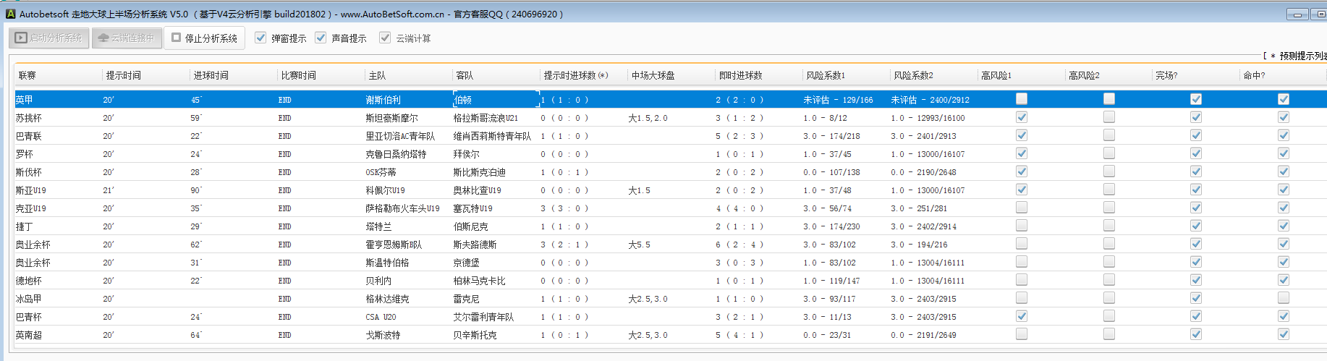Viewport: 1327px width, 361px height.
Task: Select the CSA U20 home team cell
Action: tap(381, 317)
